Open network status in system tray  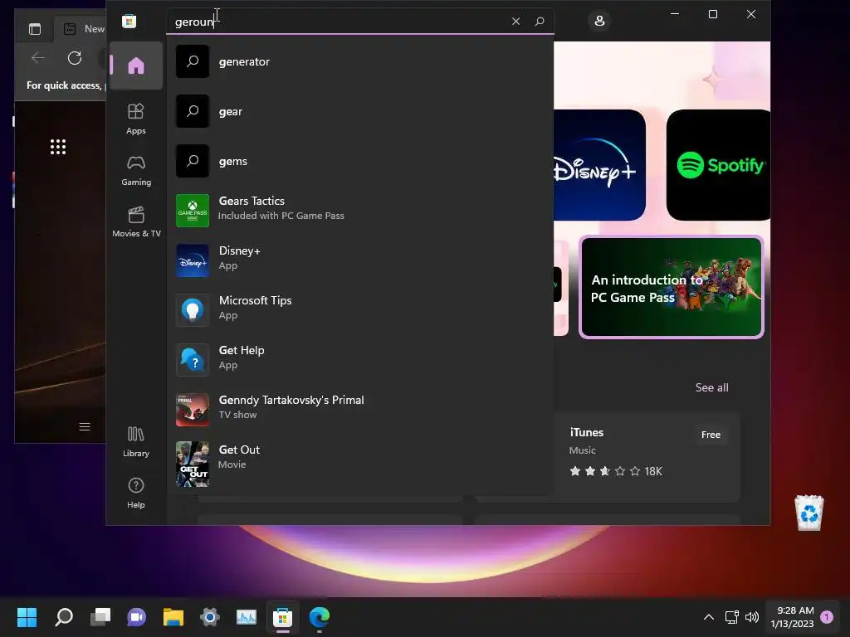[732, 617]
